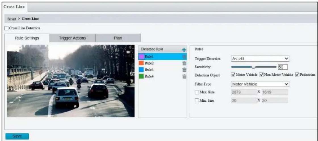The width and height of the screenshot is (318, 141).
Task: Delete Rule1 using its trash icon
Action: point(184,57)
